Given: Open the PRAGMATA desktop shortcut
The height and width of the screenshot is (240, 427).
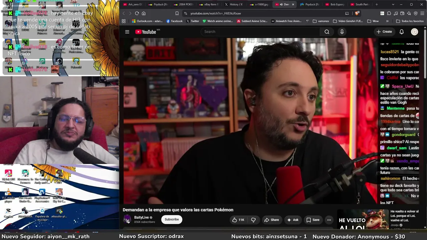Looking at the screenshot, I should 25,213.
